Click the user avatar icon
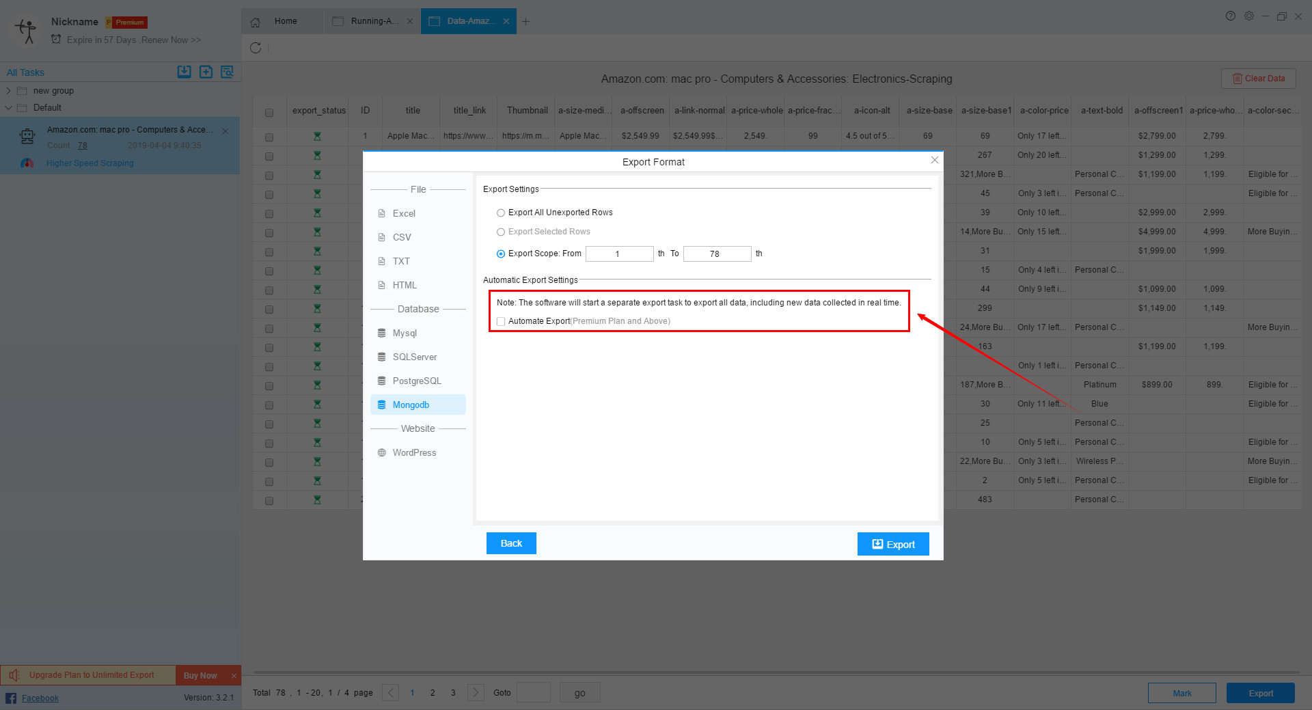 (x=27, y=31)
